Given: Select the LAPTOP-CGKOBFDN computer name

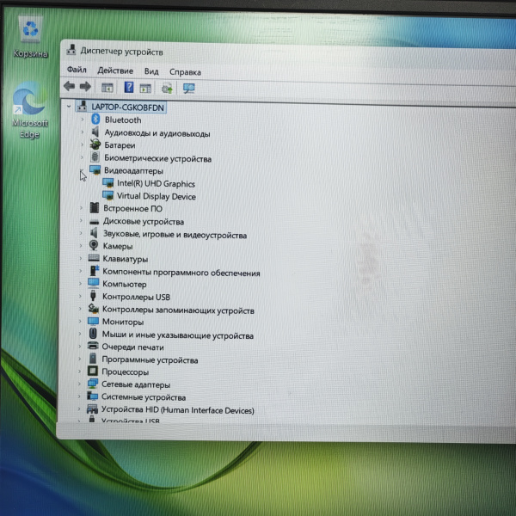Looking at the screenshot, I should click(x=127, y=107).
